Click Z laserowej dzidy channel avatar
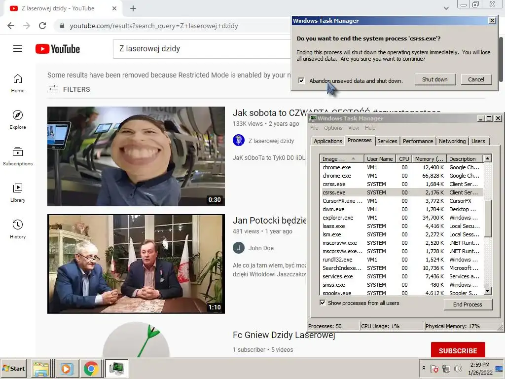 pos(239,141)
